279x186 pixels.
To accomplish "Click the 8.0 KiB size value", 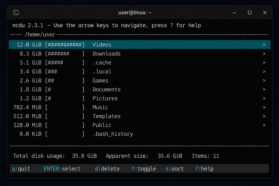I will 31,134.
